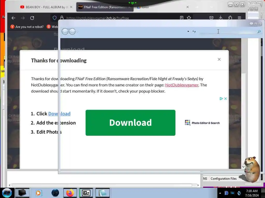Open Firefox from the taskbar
Screen dimensions: 265x198
click(x=70, y=193)
